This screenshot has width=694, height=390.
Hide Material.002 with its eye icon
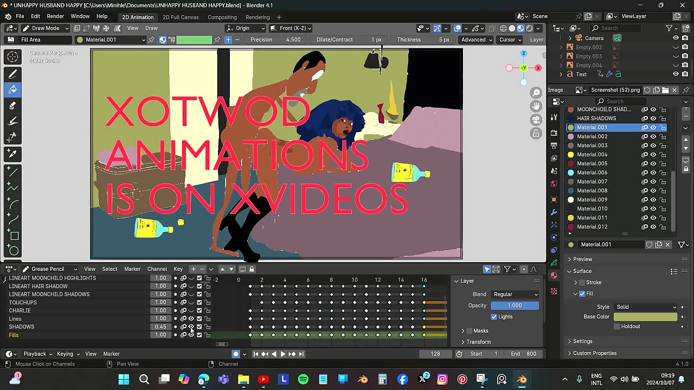point(653,136)
